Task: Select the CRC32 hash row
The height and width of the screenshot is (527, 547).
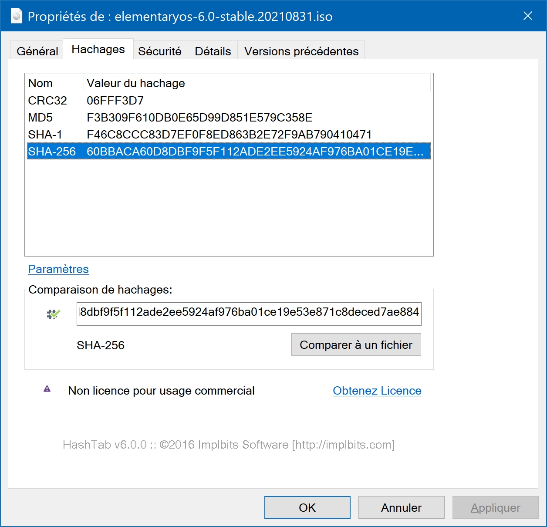Action: point(229,101)
